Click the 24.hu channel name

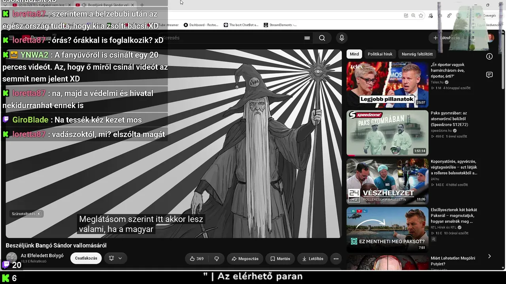pyautogui.click(x=435, y=179)
